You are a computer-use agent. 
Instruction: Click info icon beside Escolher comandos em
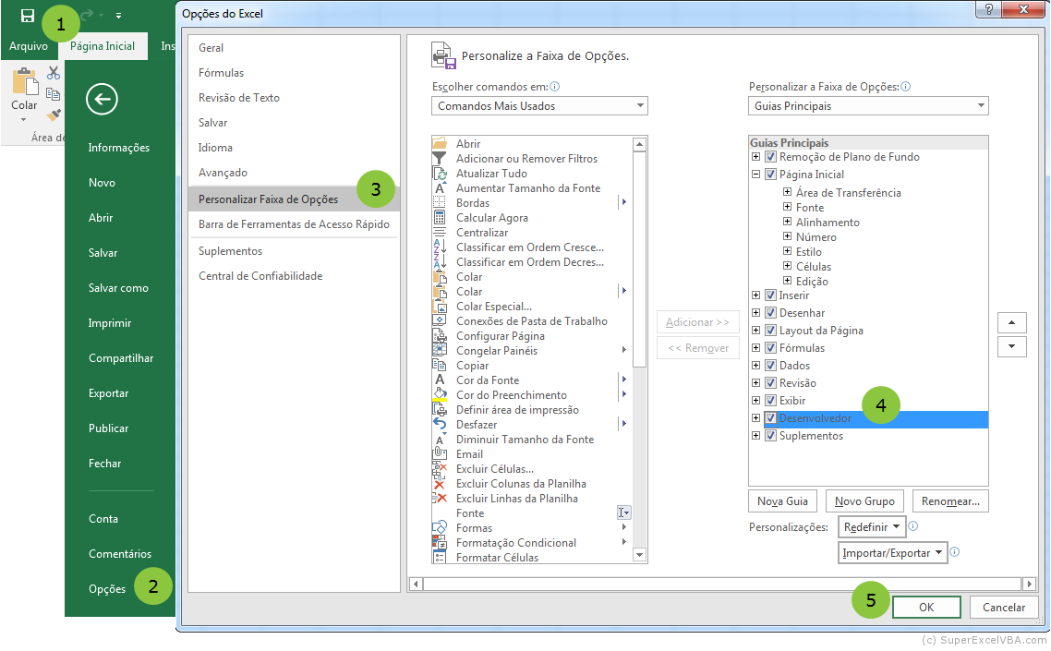555,87
